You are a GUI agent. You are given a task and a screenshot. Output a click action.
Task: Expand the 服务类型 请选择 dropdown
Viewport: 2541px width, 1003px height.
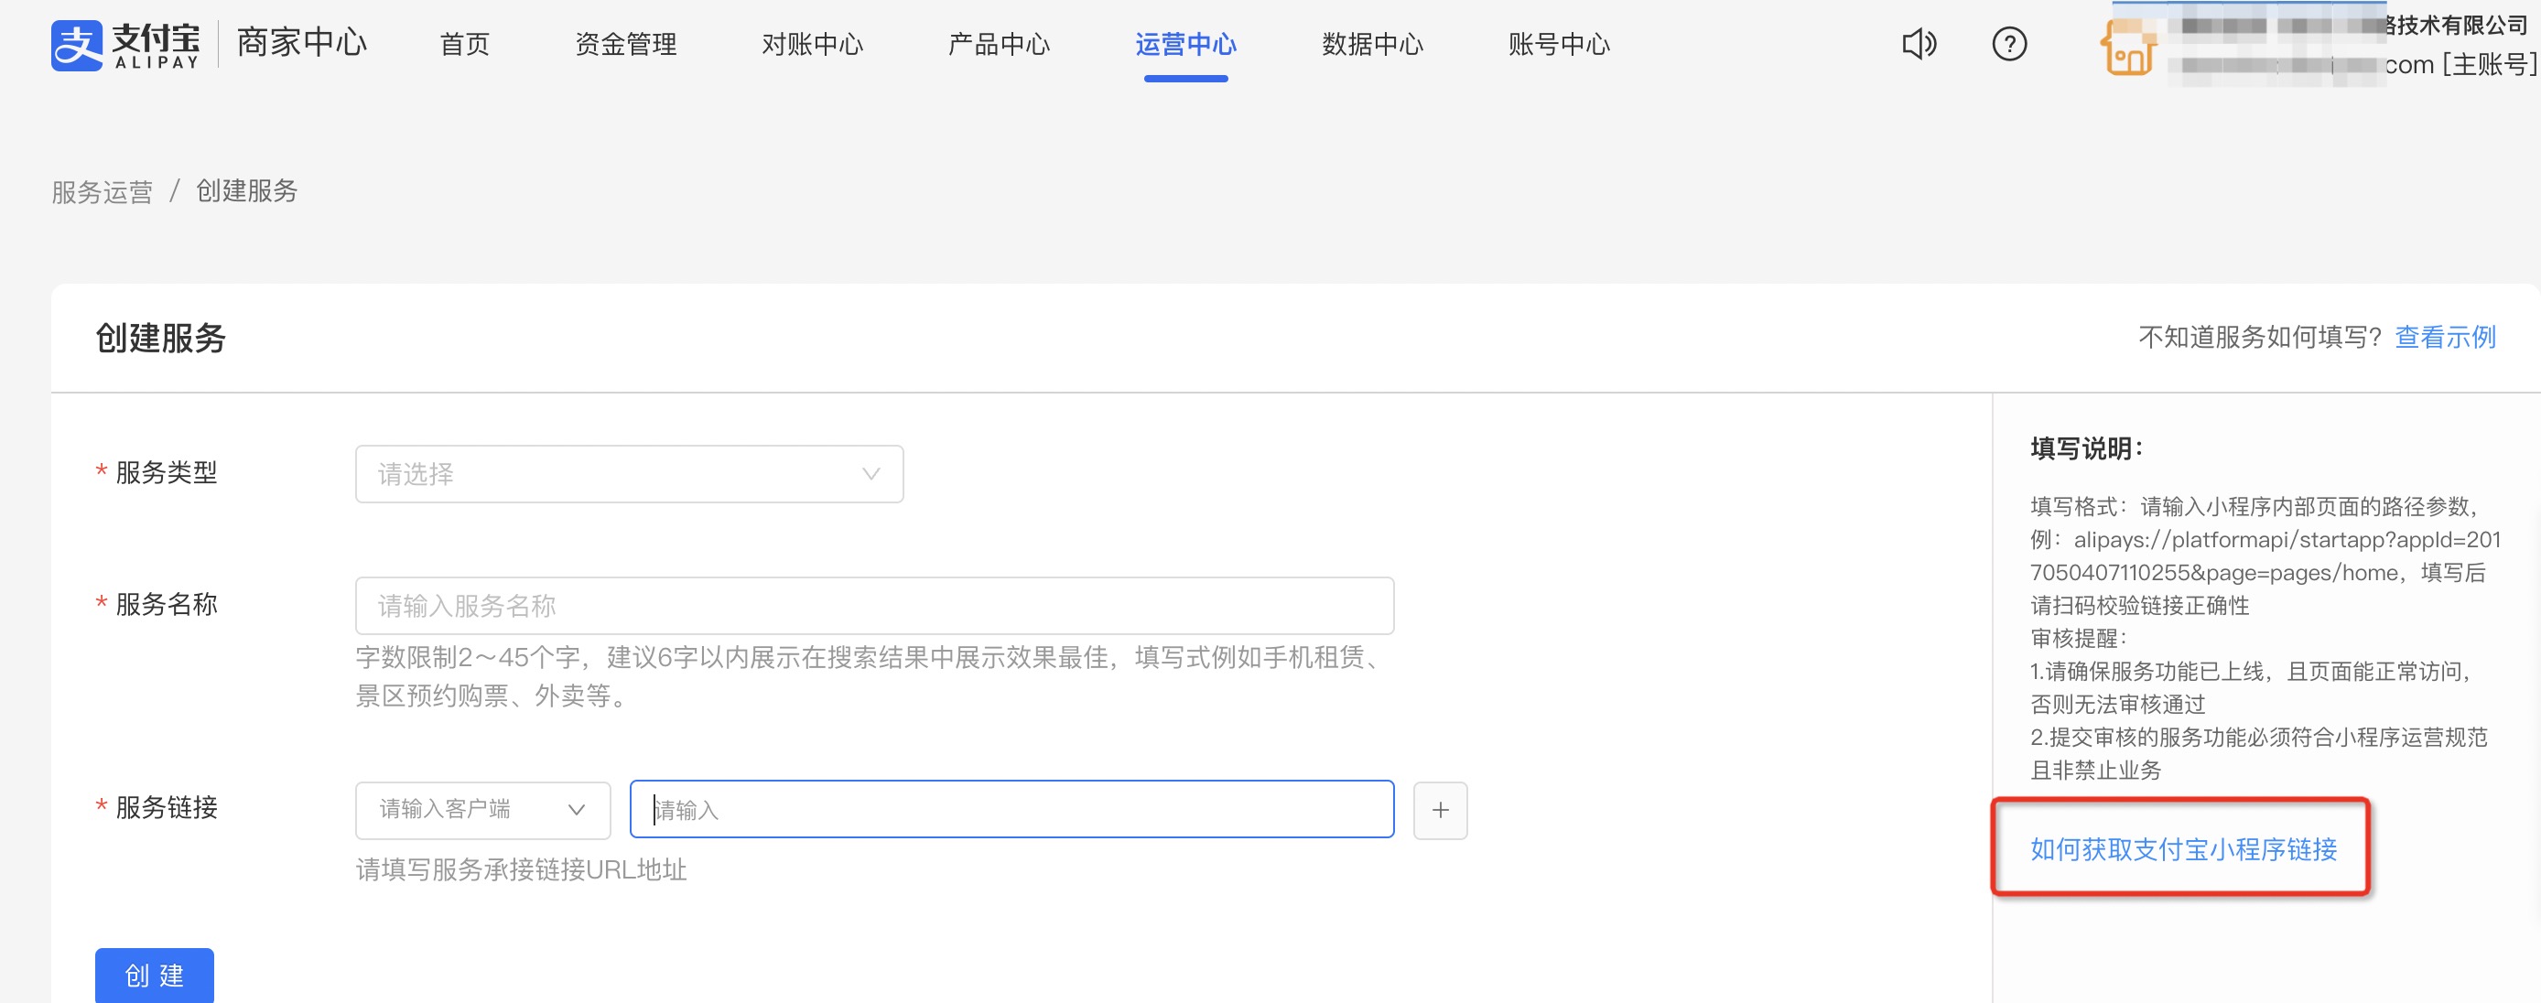(628, 473)
